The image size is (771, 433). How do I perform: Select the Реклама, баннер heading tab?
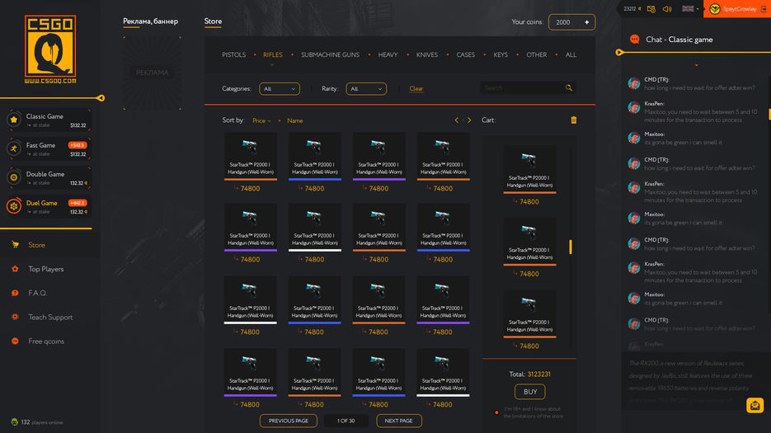(x=150, y=21)
